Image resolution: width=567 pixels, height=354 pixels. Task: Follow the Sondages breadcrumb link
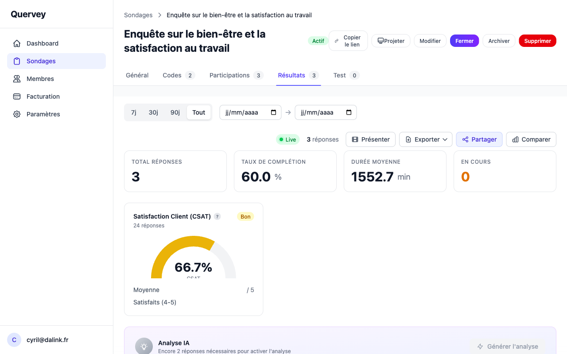coord(138,15)
